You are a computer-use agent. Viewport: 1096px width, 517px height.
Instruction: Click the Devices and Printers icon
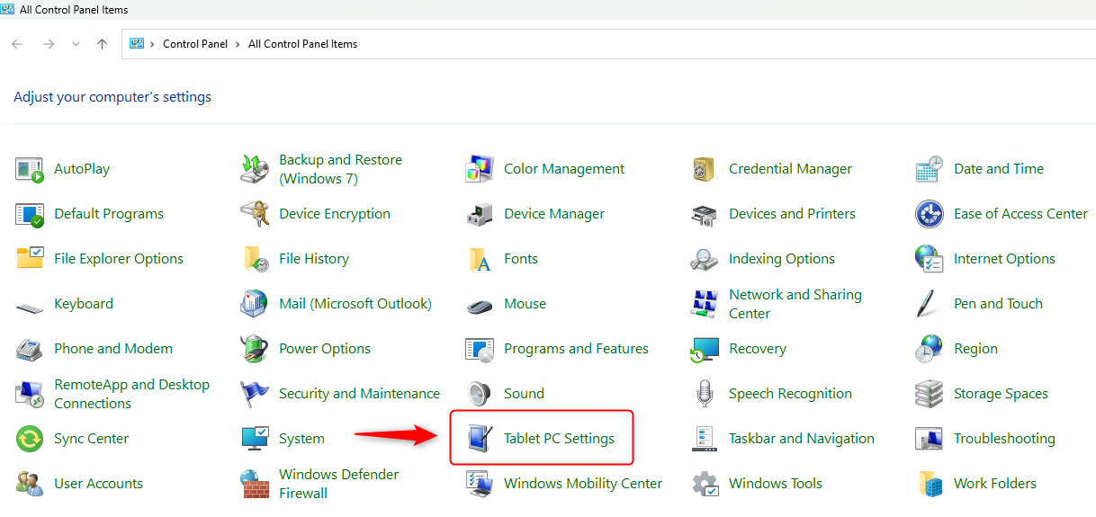pyautogui.click(x=705, y=214)
